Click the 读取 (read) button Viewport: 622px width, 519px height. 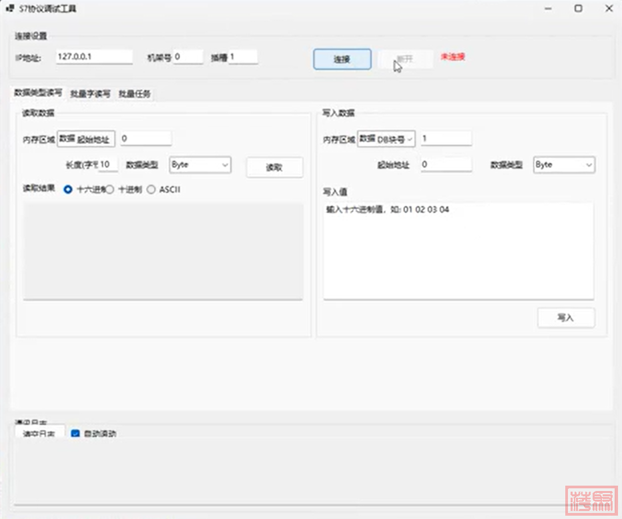(274, 168)
